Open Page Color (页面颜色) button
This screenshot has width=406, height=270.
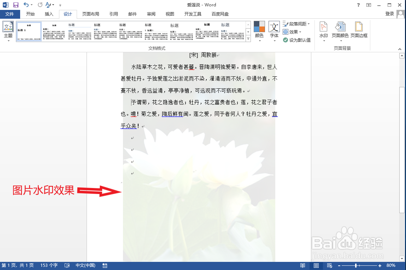pyautogui.click(x=340, y=31)
